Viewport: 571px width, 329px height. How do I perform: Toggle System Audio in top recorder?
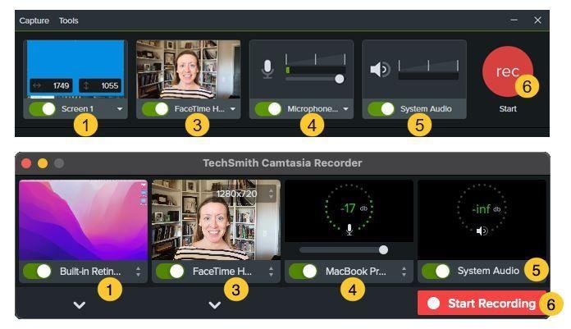(381, 108)
